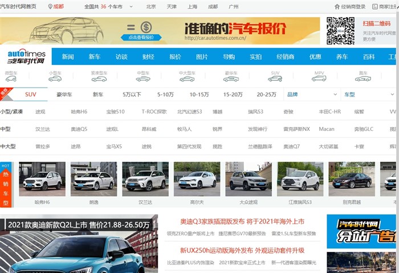399x273 pixels.
Task: Select the 豪华车 filter tab
Action: 64,94
